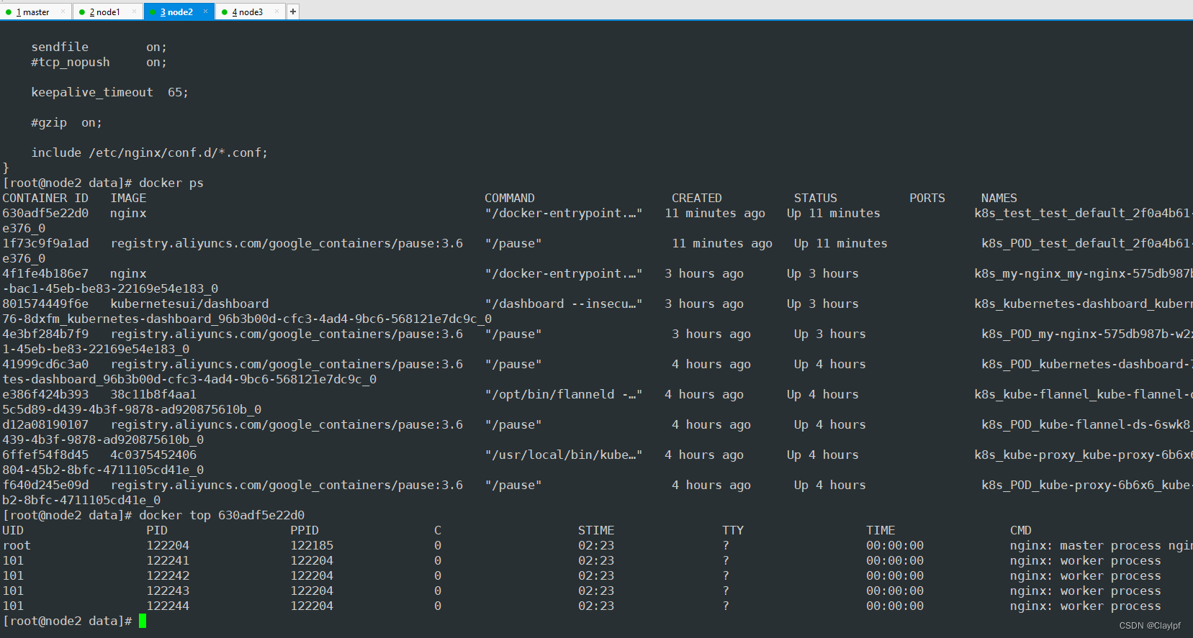Click container ID 4f1fe4b186e7
The width and height of the screenshot is (1193, 638).
tap(45, 273)
